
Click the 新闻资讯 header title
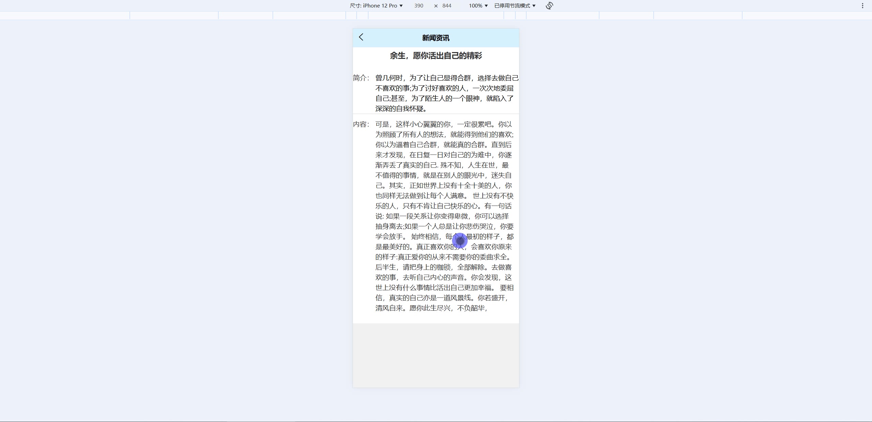click(436, 38)
